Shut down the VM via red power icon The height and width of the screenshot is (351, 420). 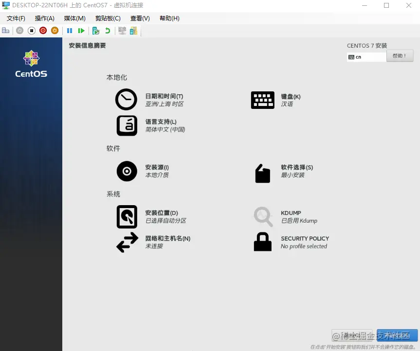coord(42,30)
